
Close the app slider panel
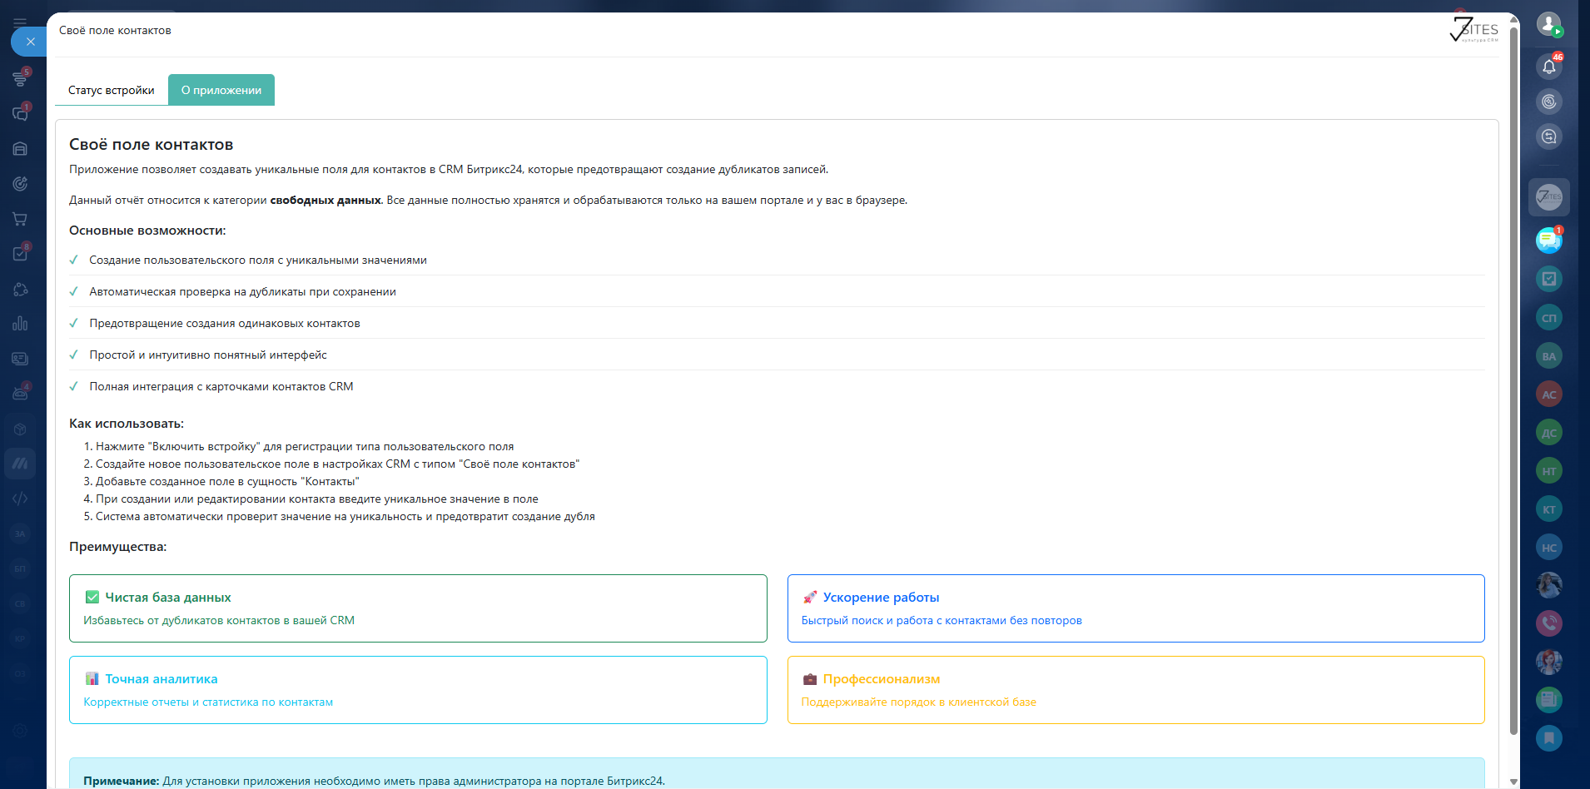[30, 41]
